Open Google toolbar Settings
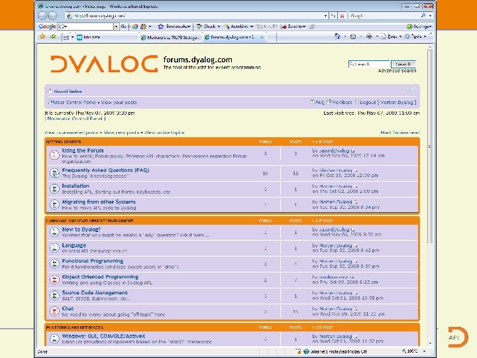This screenshot has height=358, width=477. pos(419,27)
